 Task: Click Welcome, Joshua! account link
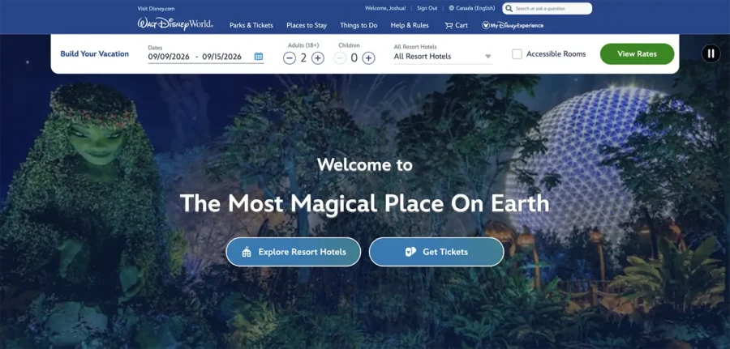[x=385, y=8]
